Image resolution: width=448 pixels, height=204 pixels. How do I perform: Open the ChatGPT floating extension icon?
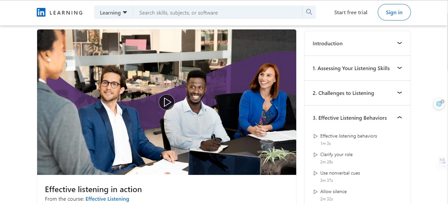439,104
